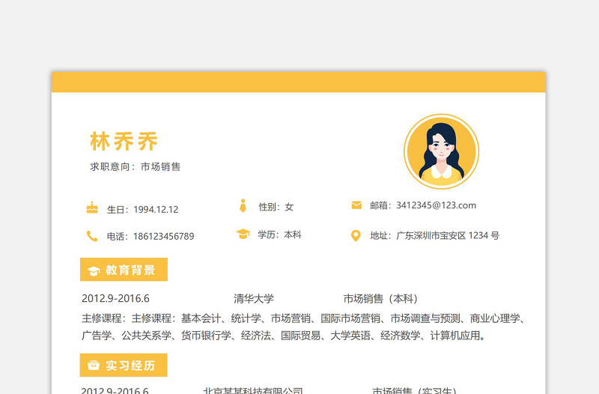This screenshot has height=394, width=599.
Task: Click the email envelope icon
Action: coord(356,205)
